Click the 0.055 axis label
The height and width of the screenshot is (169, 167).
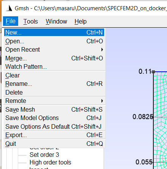(144, 162)
